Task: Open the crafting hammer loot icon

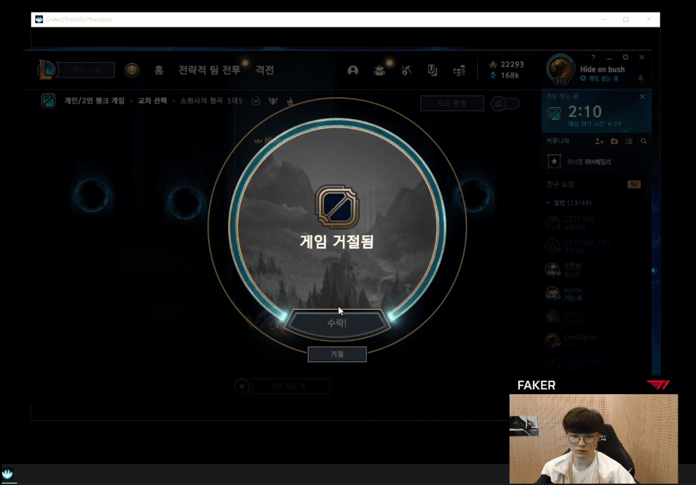Action: [406, 70]
